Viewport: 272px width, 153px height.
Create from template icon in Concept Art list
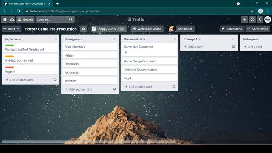point(233,46)
